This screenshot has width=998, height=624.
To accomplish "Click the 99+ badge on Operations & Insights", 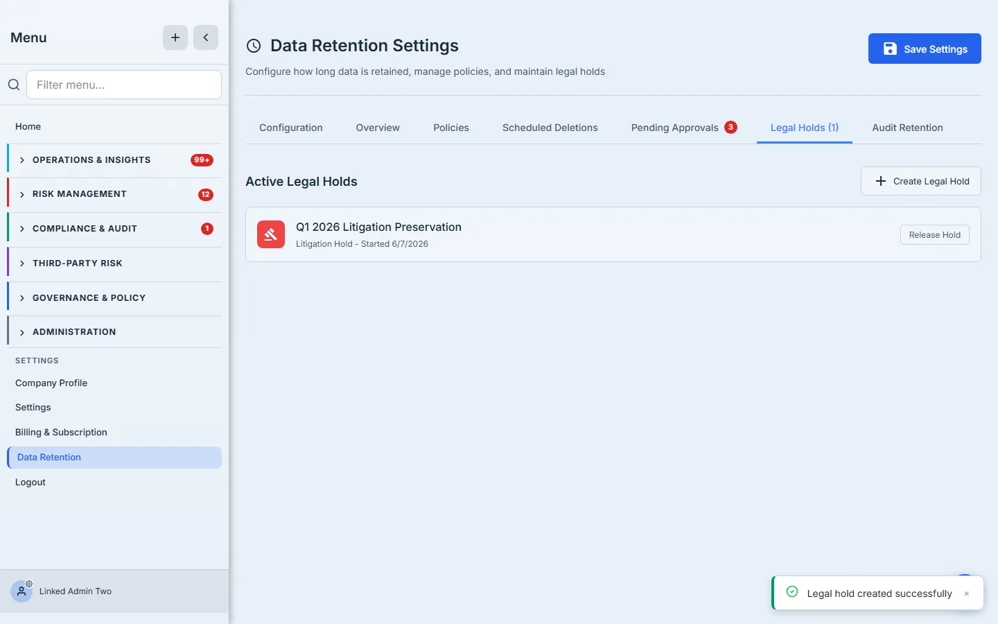I will [202, 160].
